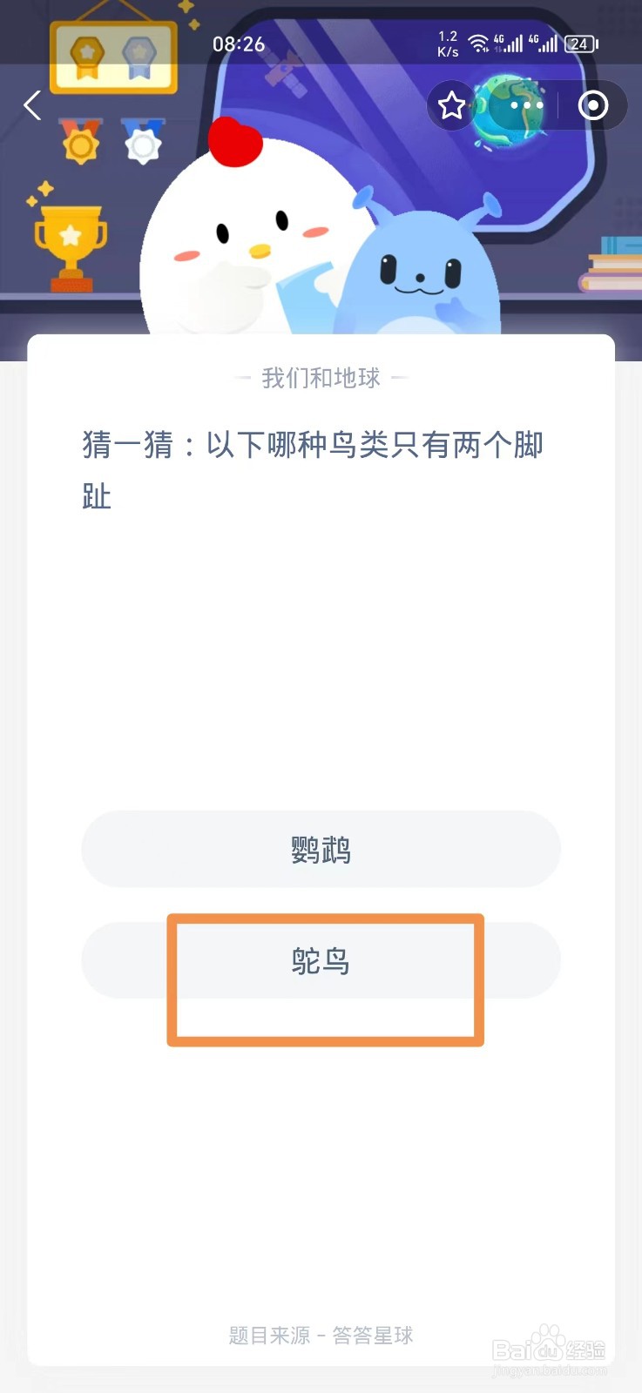
Task: Tap the WiFi status icon
Action: (x=478, y=44)
